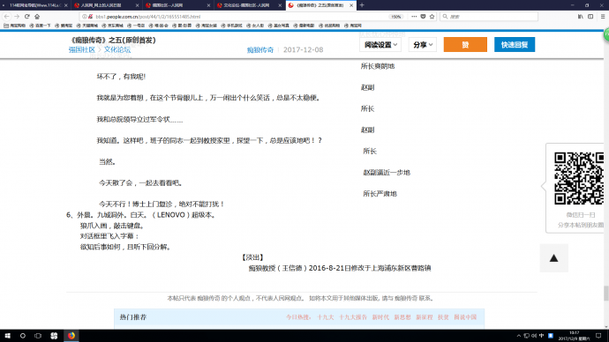The image size is (609, 342).
Task: Show hidden system tray icons
Action: [x=518, y=336]
